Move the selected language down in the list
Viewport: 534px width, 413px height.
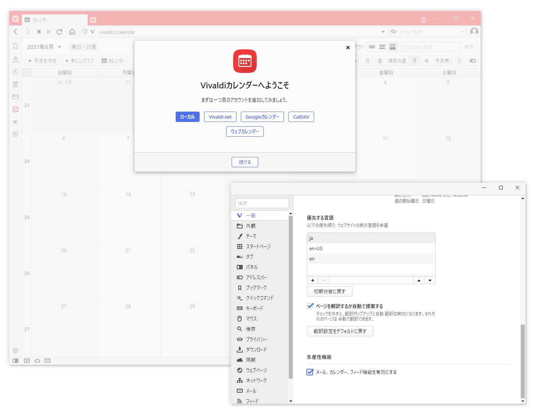point(430,280)
